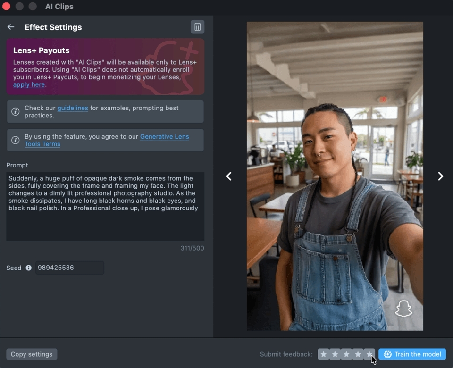Go back using the arrow beside Effect Settings

(x=11, y=27)
